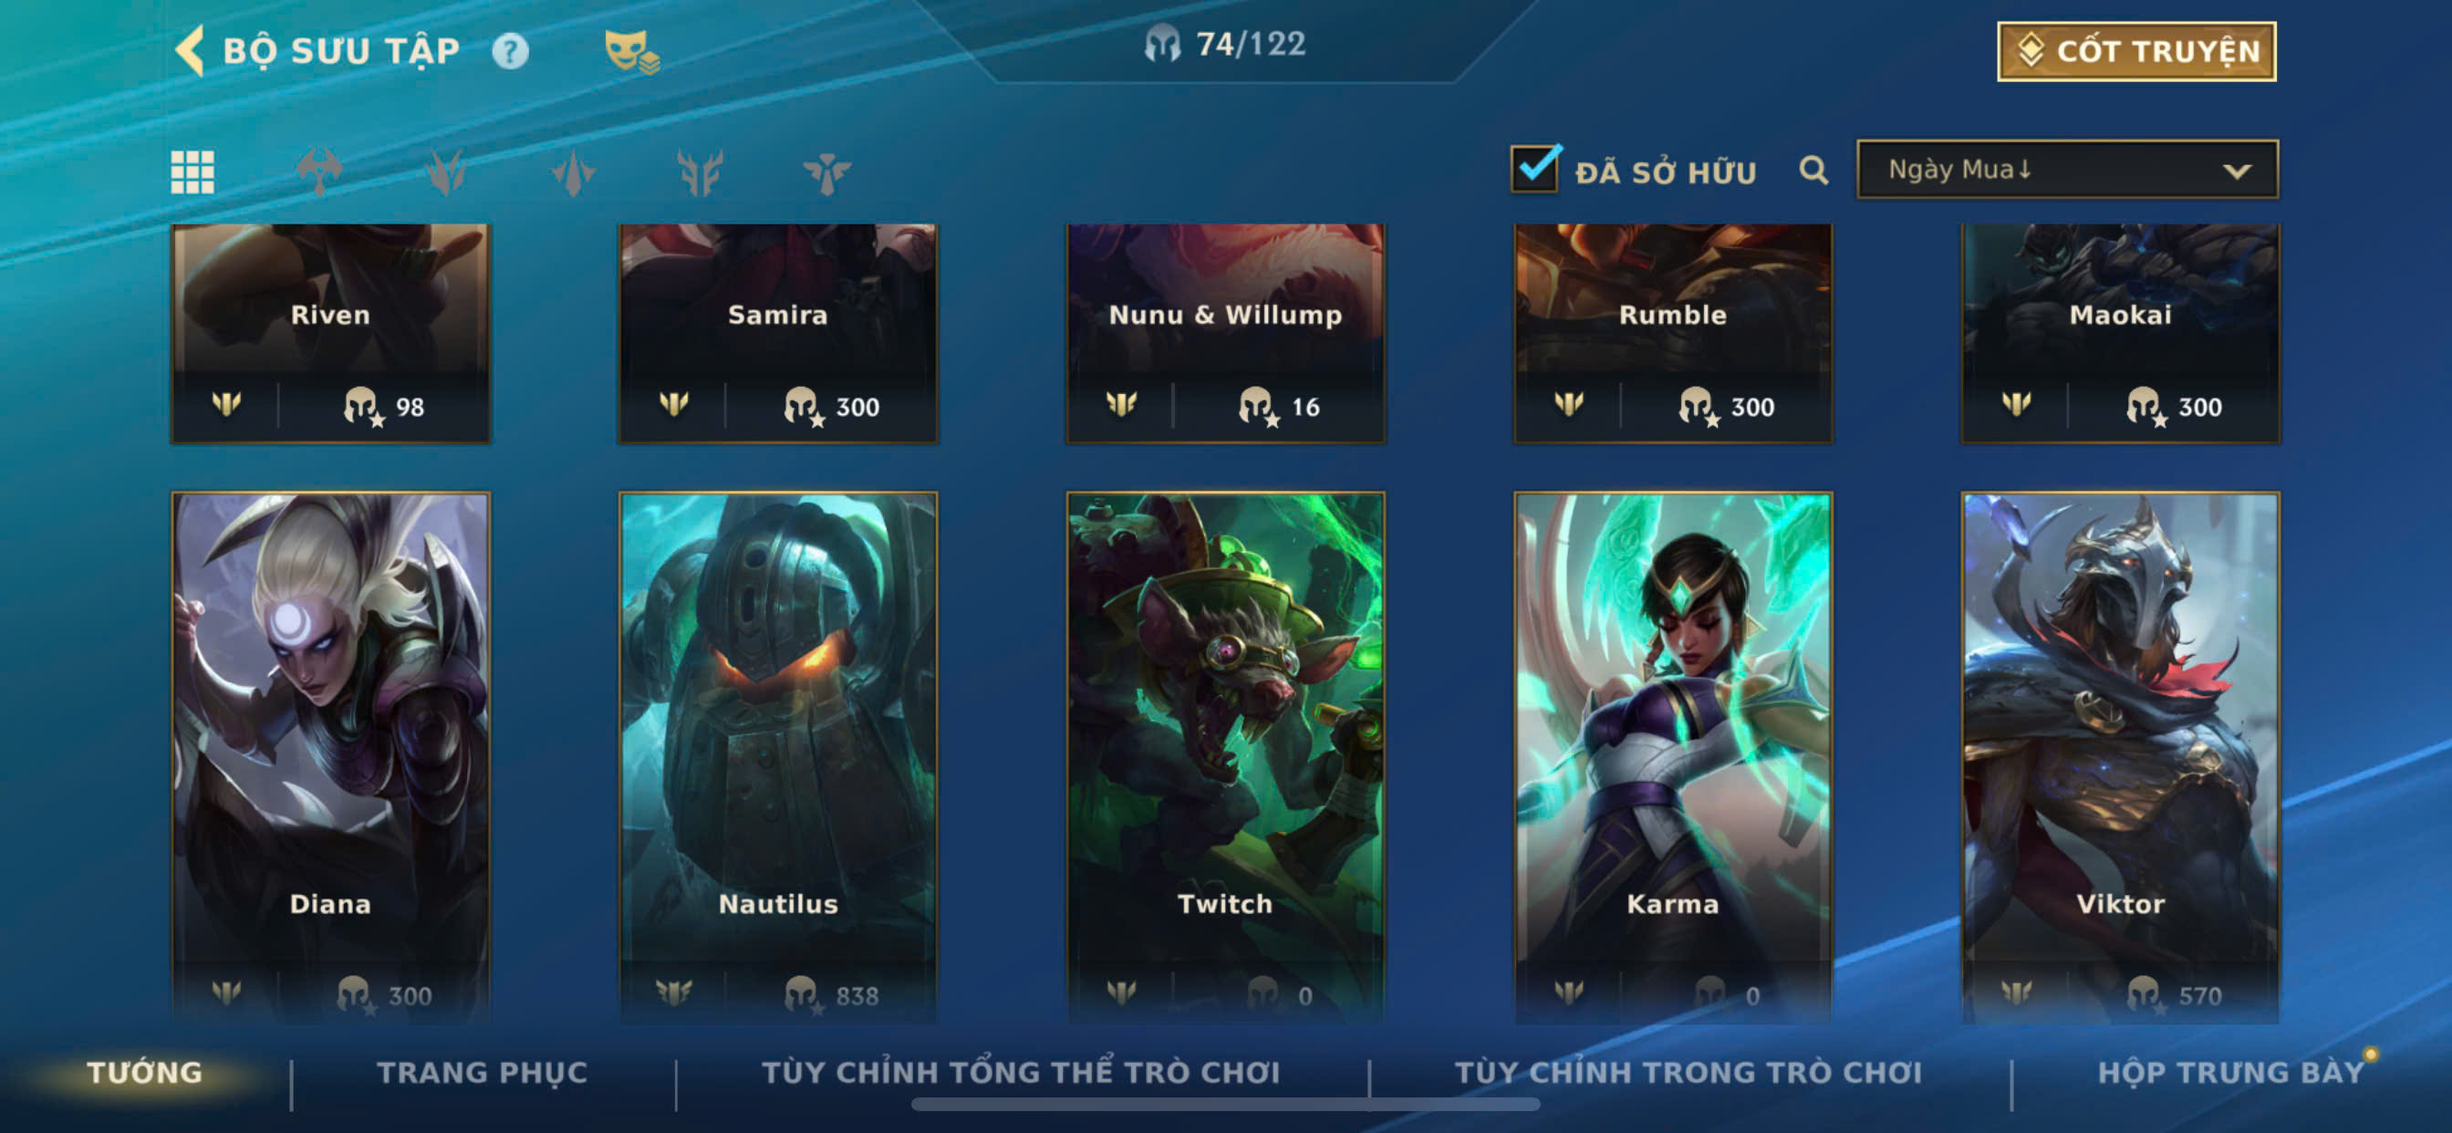Switch to the Trang Phục tab
The height and width of the screenshot is (1133, 2452).
483,1072
